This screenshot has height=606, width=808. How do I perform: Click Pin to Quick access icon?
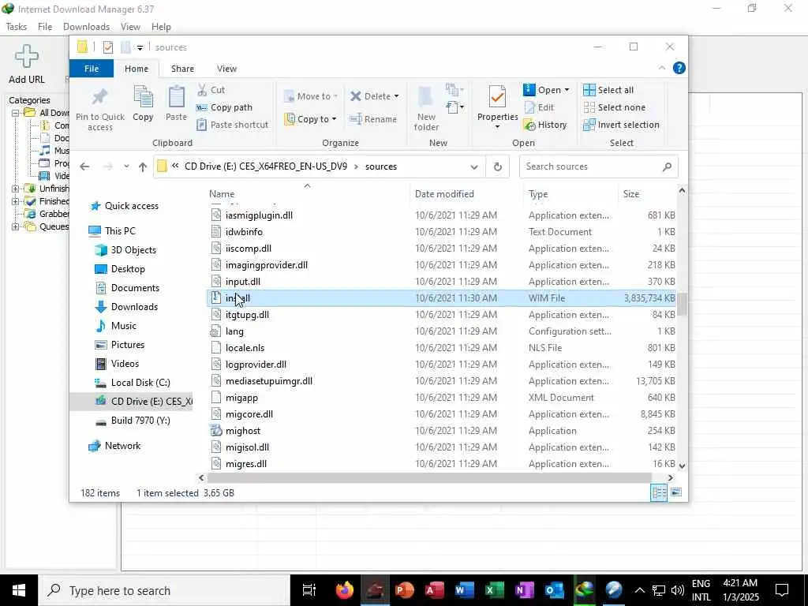pos(100,98)
